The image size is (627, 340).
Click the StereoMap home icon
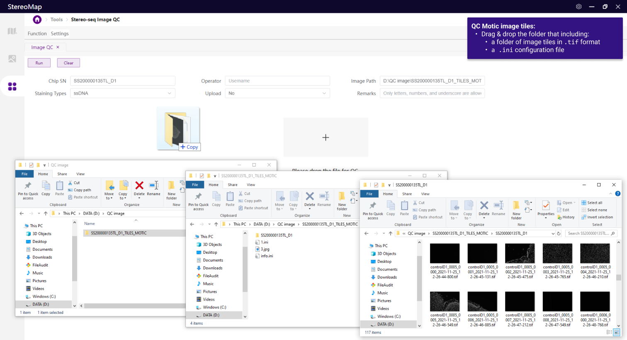pyautogui.click(x=37, y=20)
